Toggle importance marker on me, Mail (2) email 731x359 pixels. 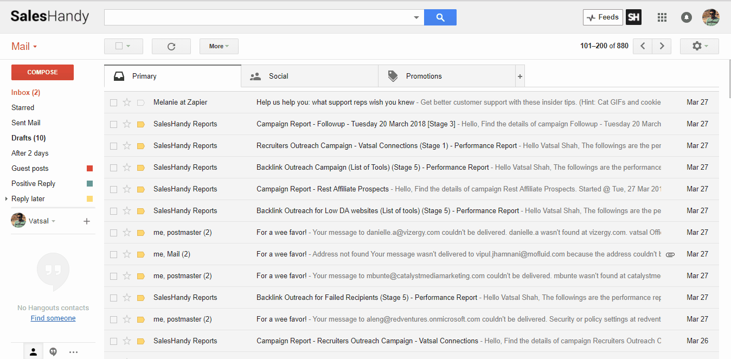pos(141,254)
